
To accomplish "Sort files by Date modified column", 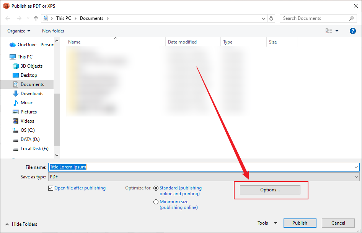I will click(183, 42).
